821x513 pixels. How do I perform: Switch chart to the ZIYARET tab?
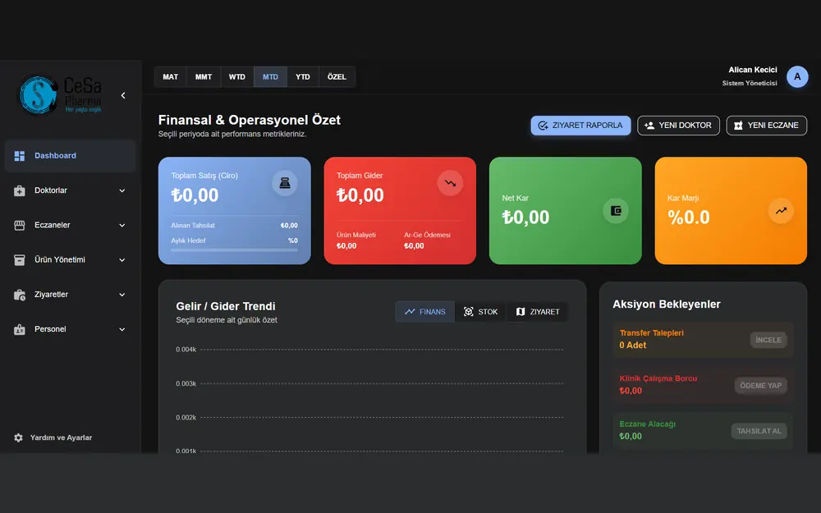[537, 312]
